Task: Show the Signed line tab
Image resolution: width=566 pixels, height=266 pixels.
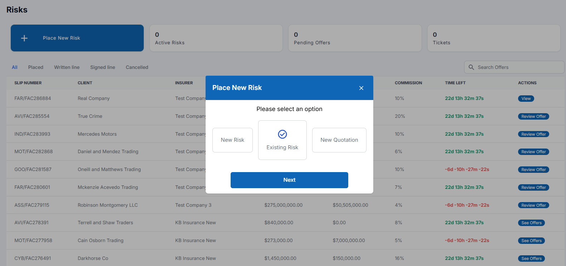Action: (103, 67)
